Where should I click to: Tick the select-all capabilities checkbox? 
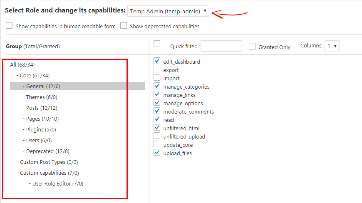click(x=157, y=44)
